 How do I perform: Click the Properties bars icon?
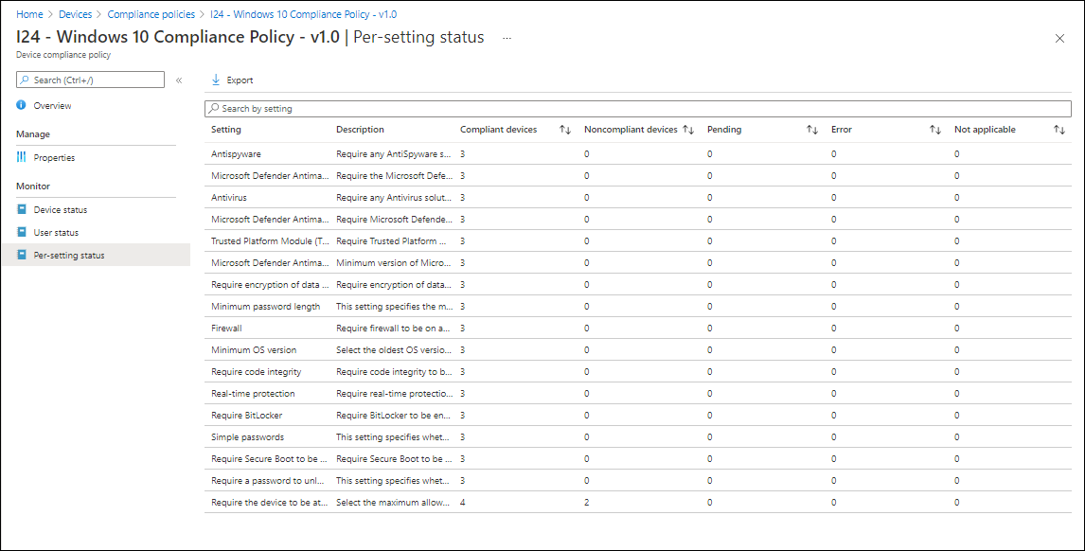pyautogui.click(x=22, y=157)
